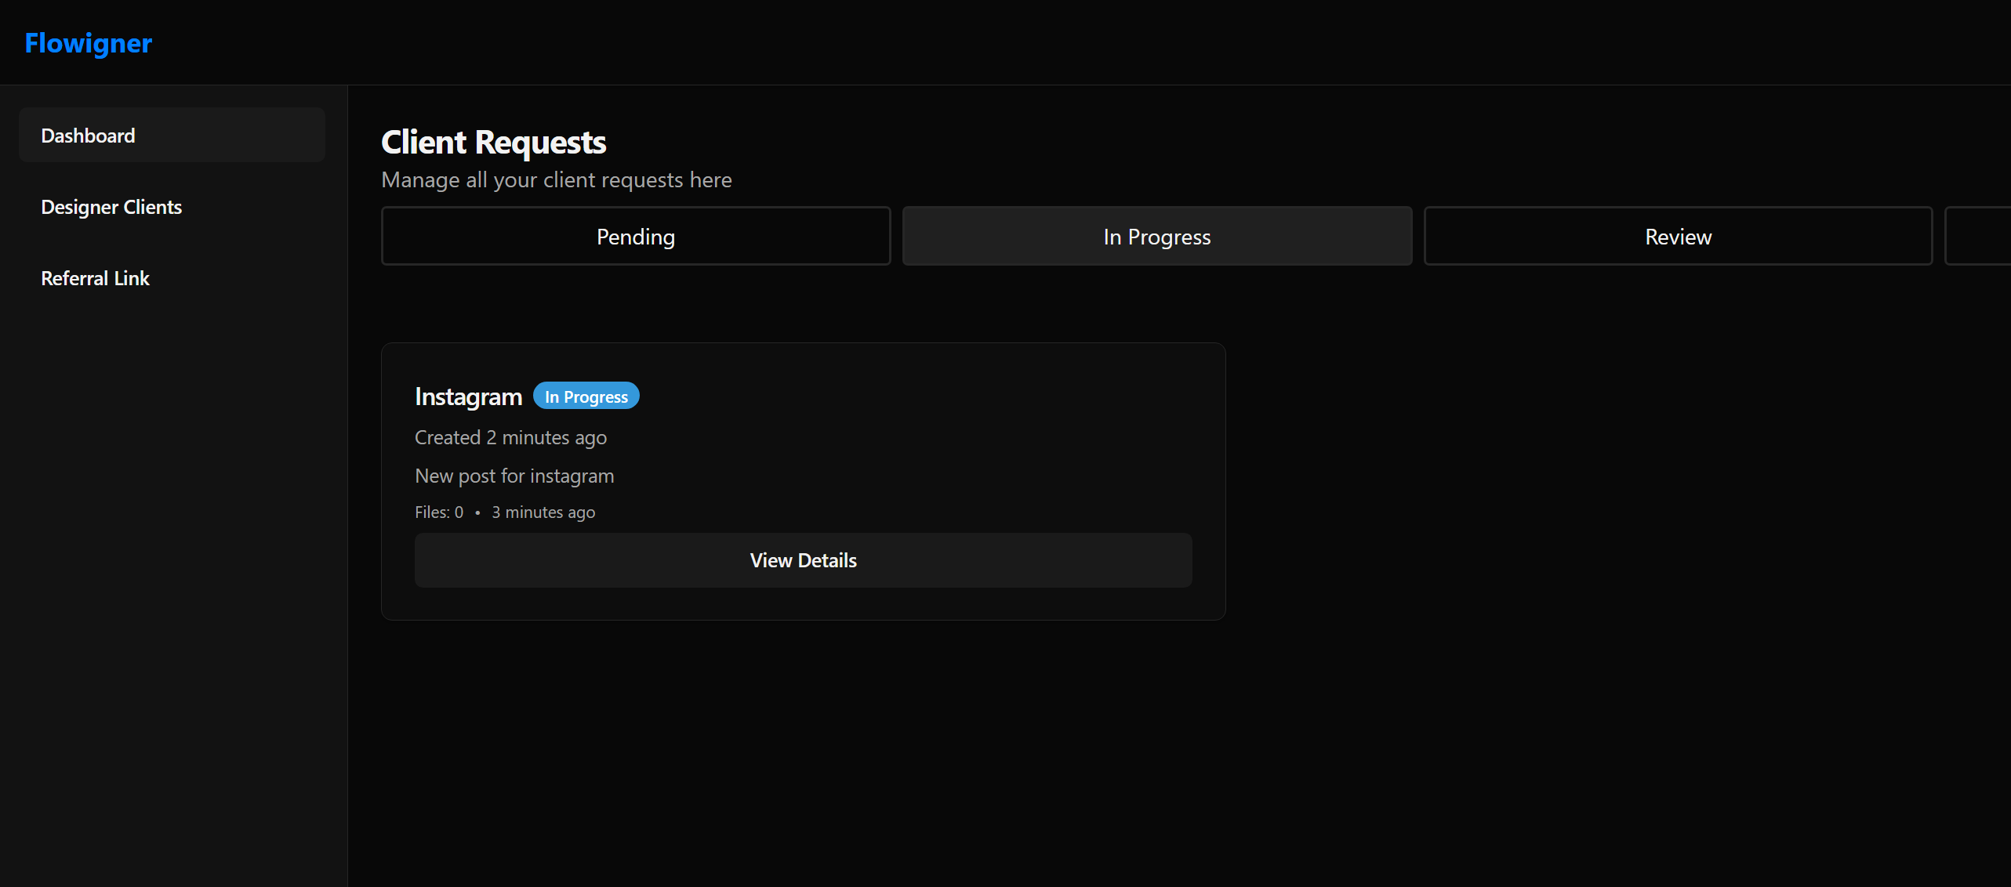Click the Client Requests page heading

pos(493,142)
